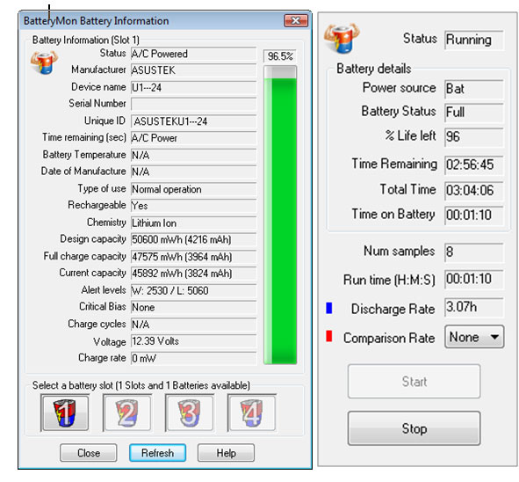This screenshot has height=482, width=519.
Task: Click the blue Discharge Rate color marker
Action: click(329, 308)
